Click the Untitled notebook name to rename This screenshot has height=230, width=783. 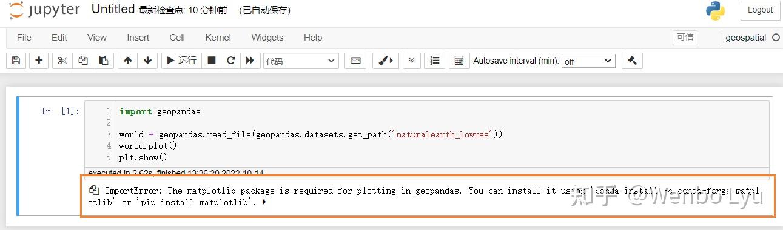113,10
